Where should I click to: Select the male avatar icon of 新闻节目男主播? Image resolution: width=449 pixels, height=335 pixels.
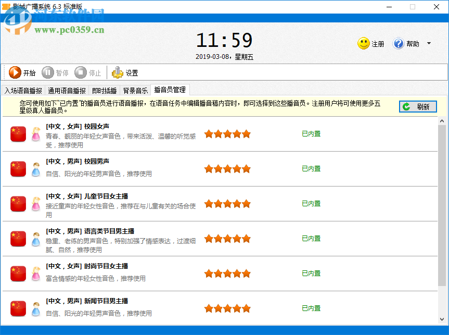click(35, 308)
